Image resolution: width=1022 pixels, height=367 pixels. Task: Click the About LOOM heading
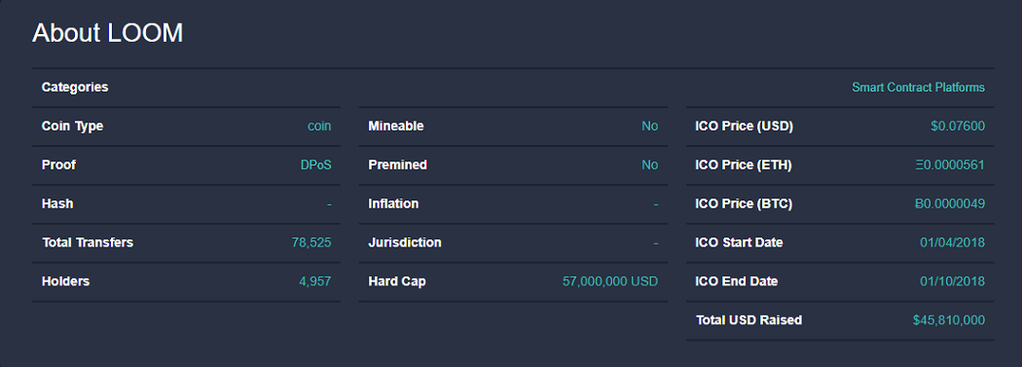point(107,32)
